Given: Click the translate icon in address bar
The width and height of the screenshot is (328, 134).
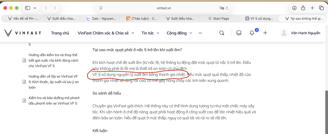Looking at the screenshot, I should [221, 8].
